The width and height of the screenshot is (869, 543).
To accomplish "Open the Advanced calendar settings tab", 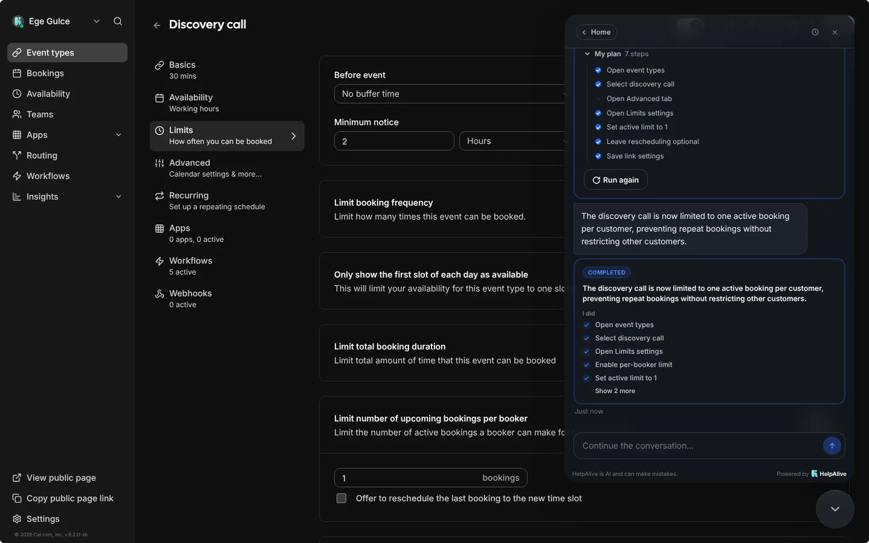I will (227, 168).
